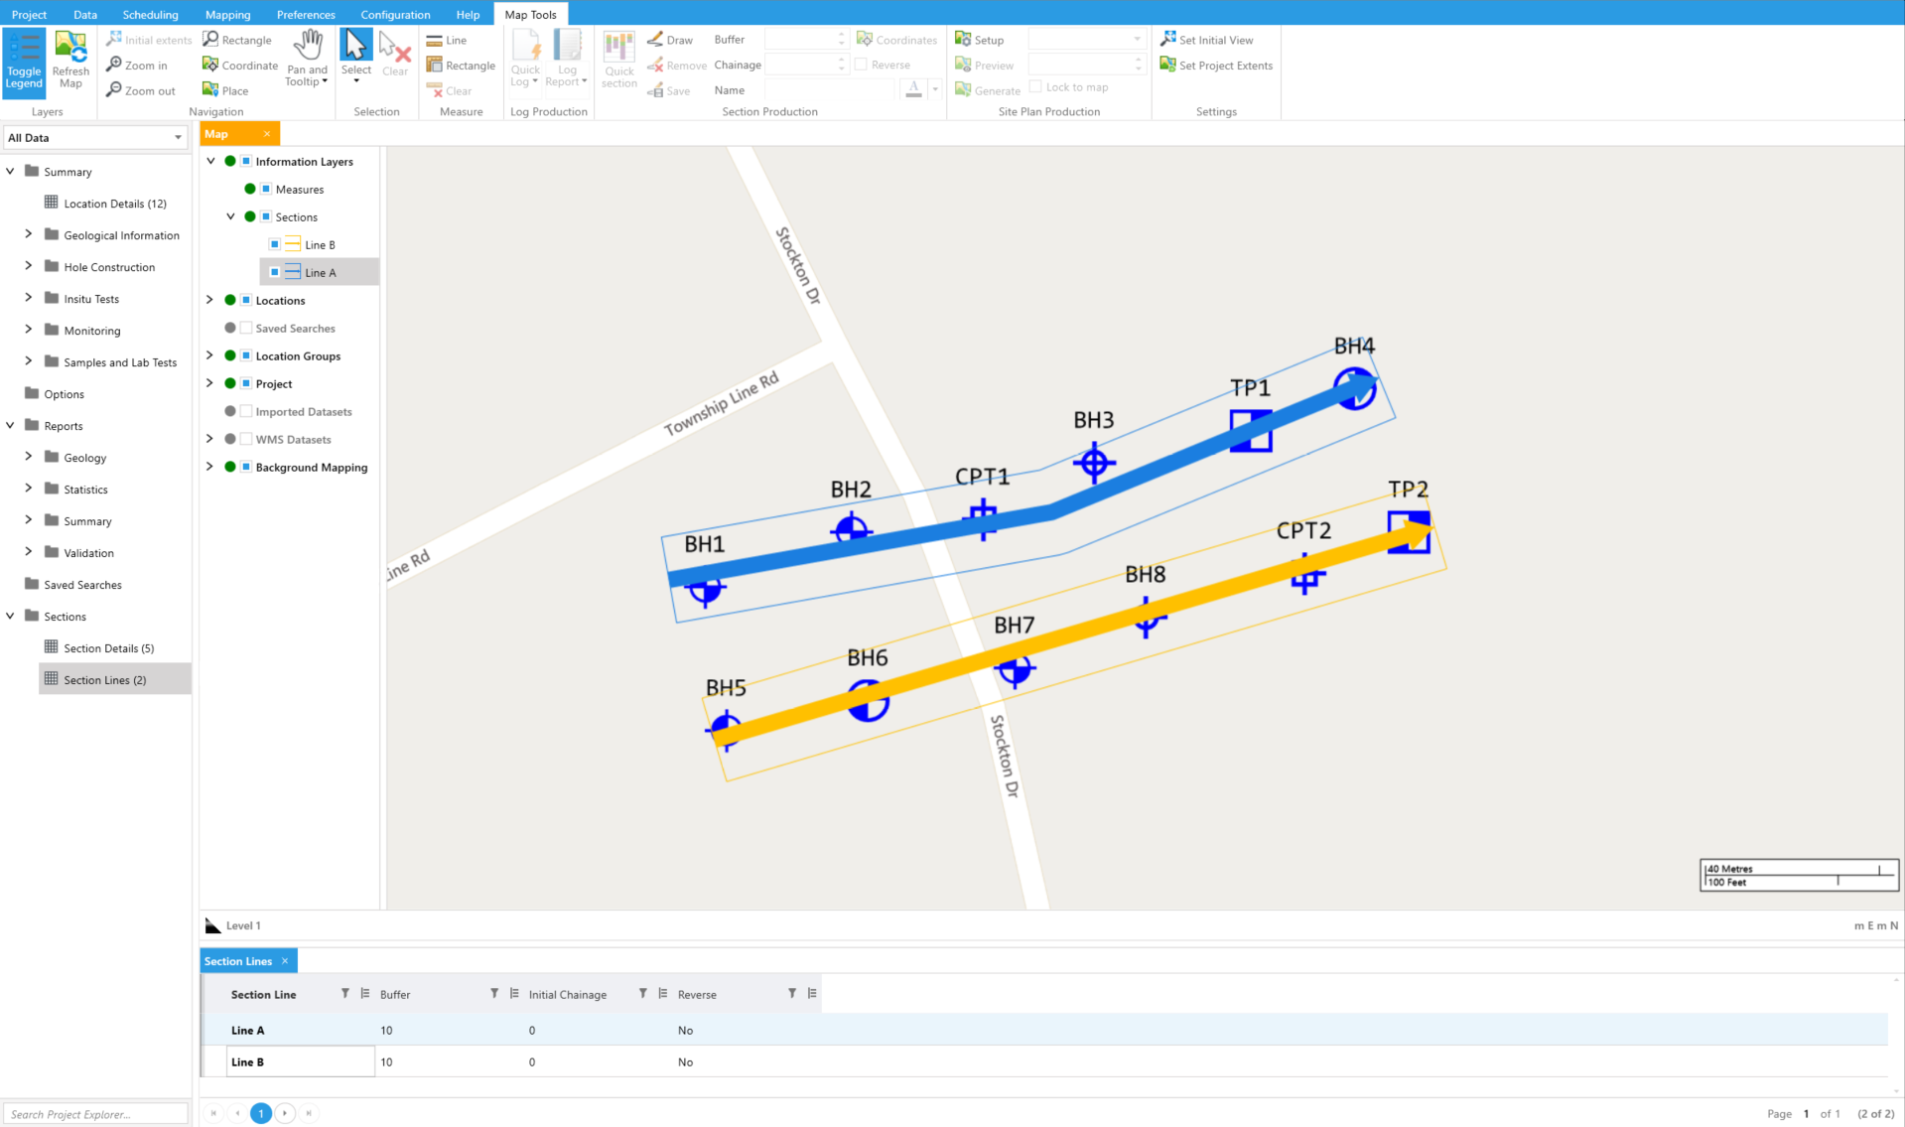Open Location Details (12) table
The height and width of the screenshot is (1127, 1905).
115,204
